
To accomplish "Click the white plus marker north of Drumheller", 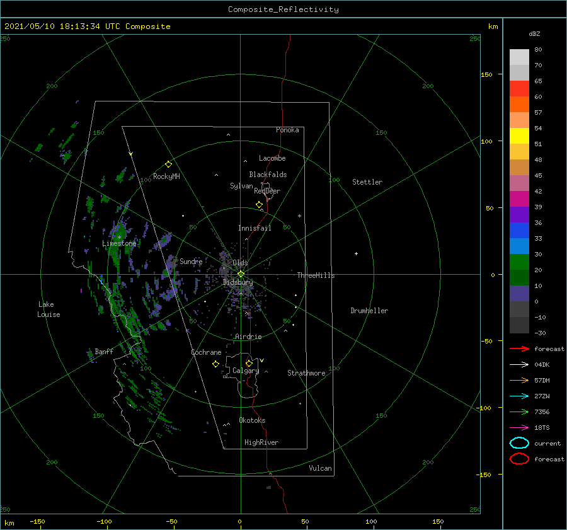I will (x=356, y=253).
